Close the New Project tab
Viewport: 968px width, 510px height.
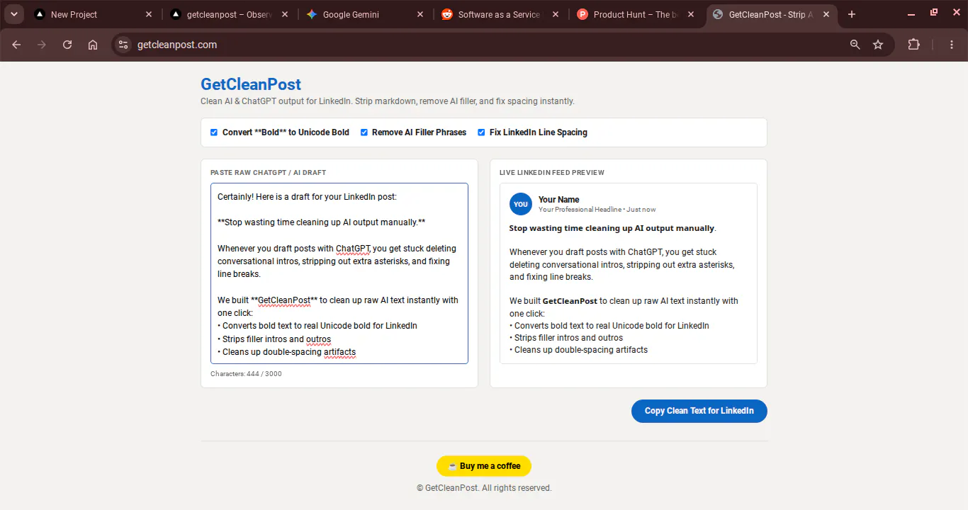pyautogui.click(x=149, y=14)
